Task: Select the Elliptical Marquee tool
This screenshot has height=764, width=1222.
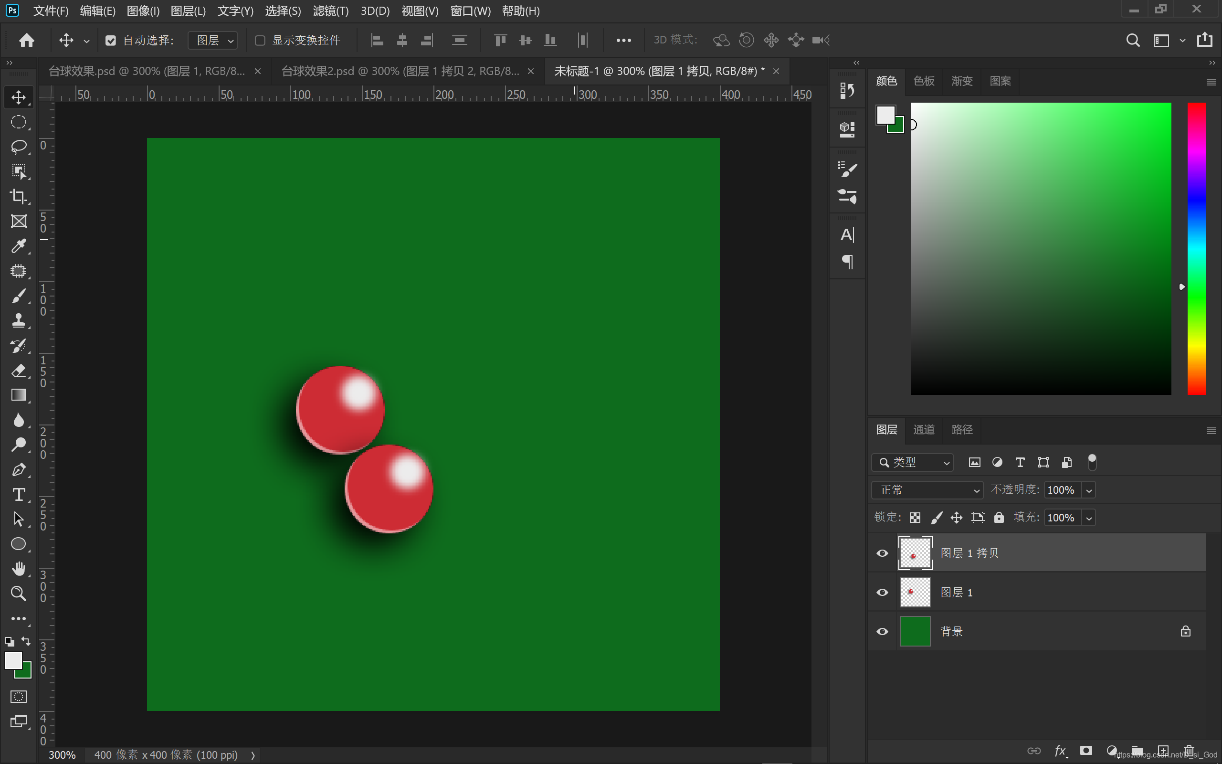Action: (x=19, y=122)
